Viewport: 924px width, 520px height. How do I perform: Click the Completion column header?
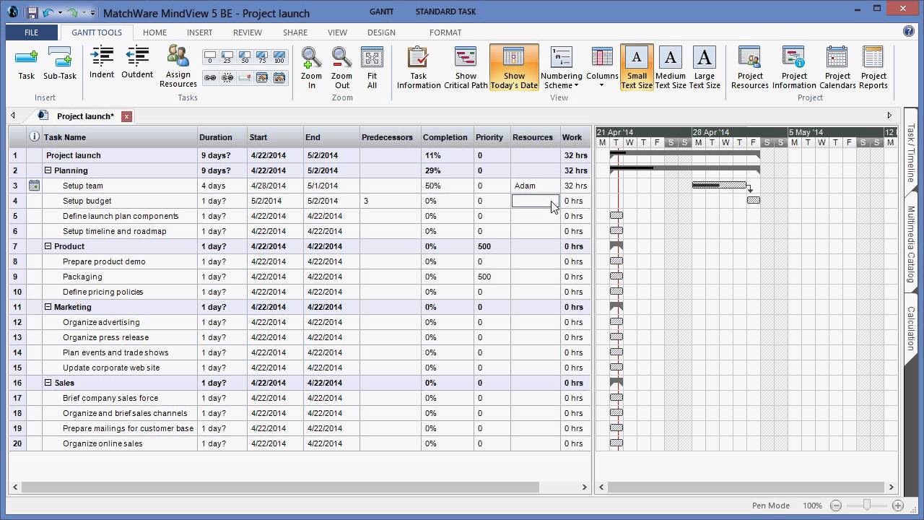(448, 137)
